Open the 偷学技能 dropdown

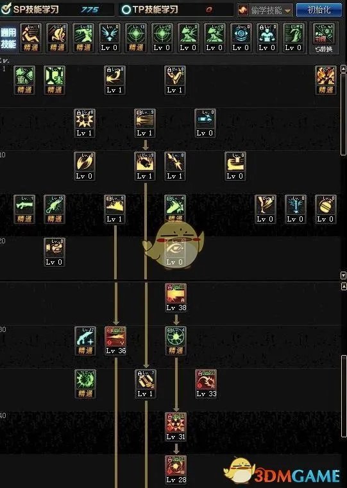tap(266, 10)
